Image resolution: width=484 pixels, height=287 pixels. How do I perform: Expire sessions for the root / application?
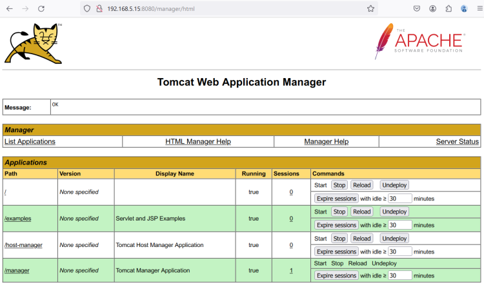coord(336,199)
